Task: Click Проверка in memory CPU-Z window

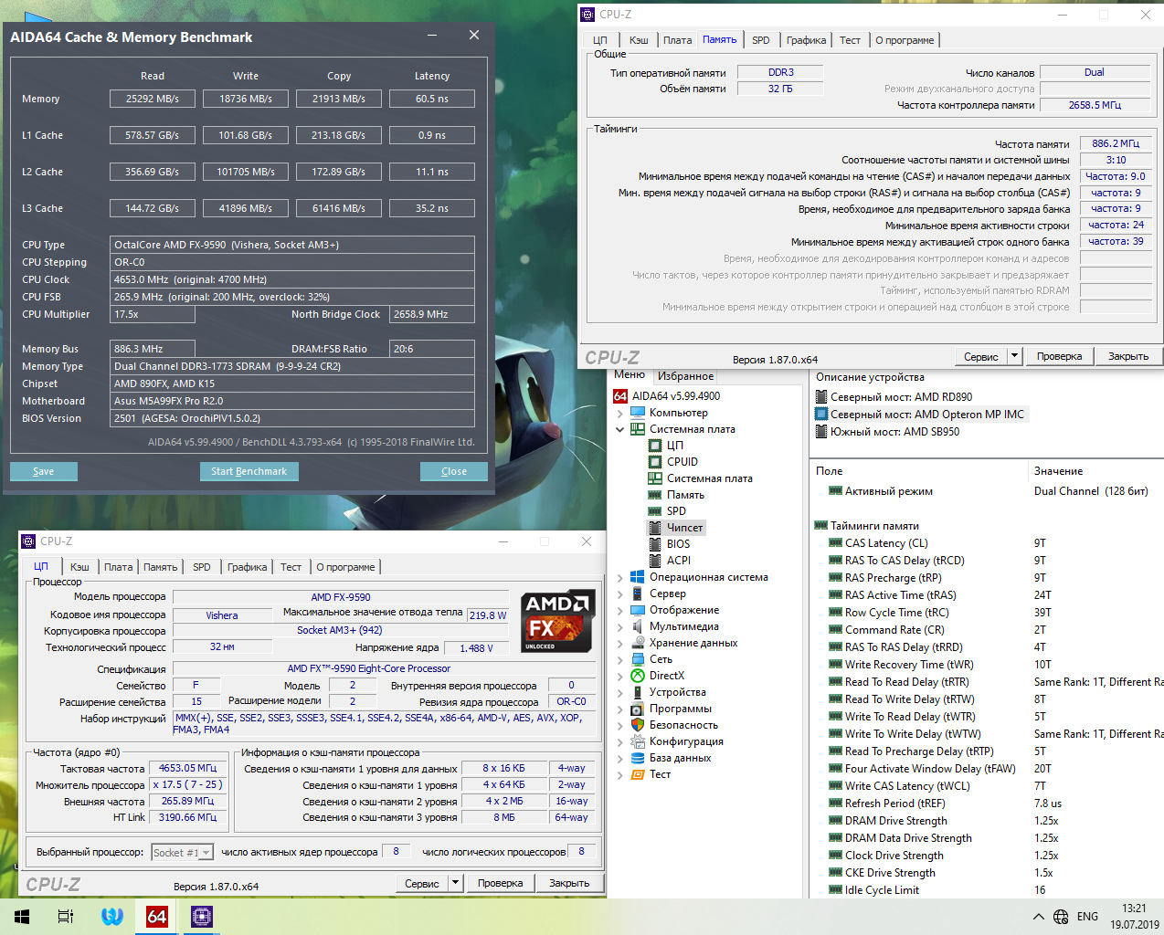Action: [x=1059, y=356]
